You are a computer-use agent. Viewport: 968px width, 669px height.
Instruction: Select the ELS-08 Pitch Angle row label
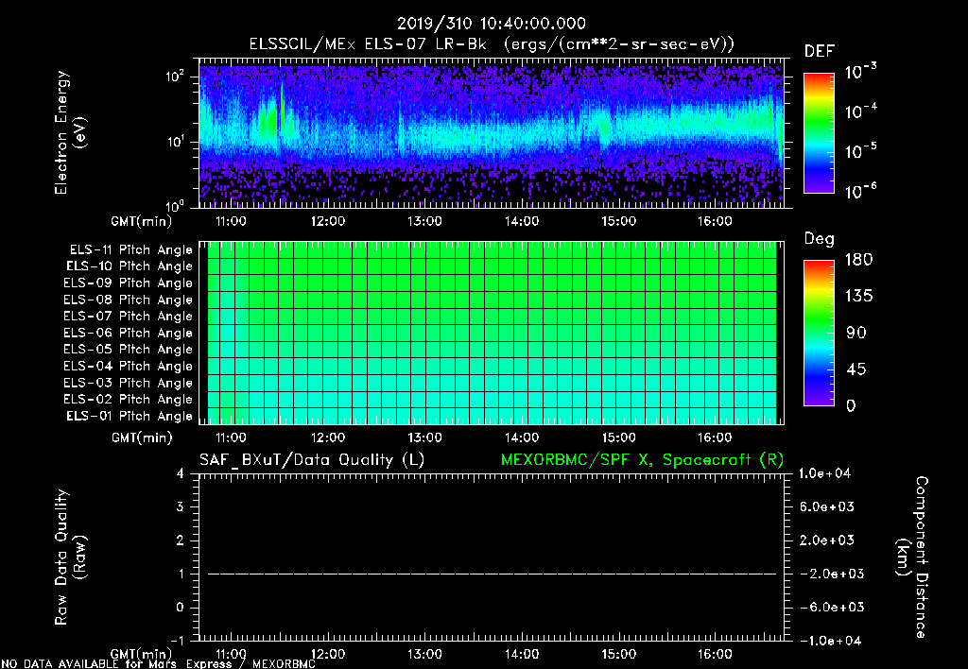(129, 300)
